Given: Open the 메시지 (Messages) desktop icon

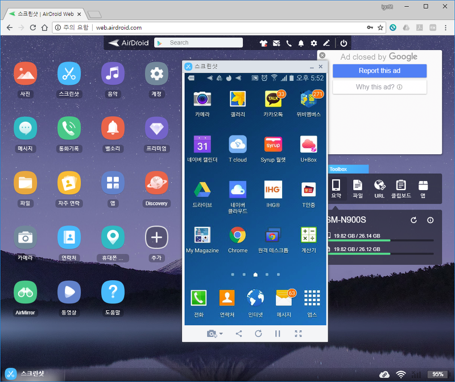Looking at the screenshot, I should coord(25,128).
